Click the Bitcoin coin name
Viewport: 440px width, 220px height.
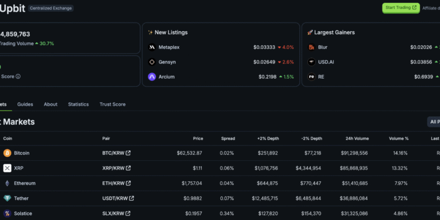(x=22, y=153)
